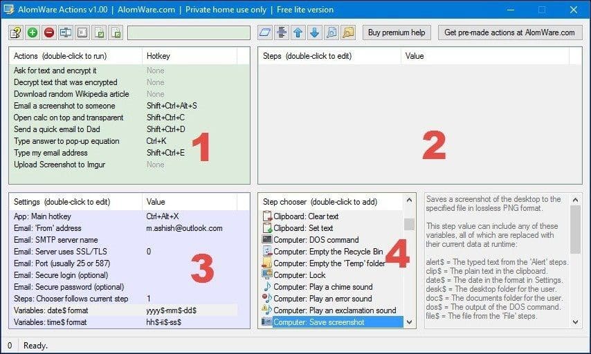Select 'Email: Port (usually 25 or 587)'
591x354 pixels.
click(x=62, y=263)
